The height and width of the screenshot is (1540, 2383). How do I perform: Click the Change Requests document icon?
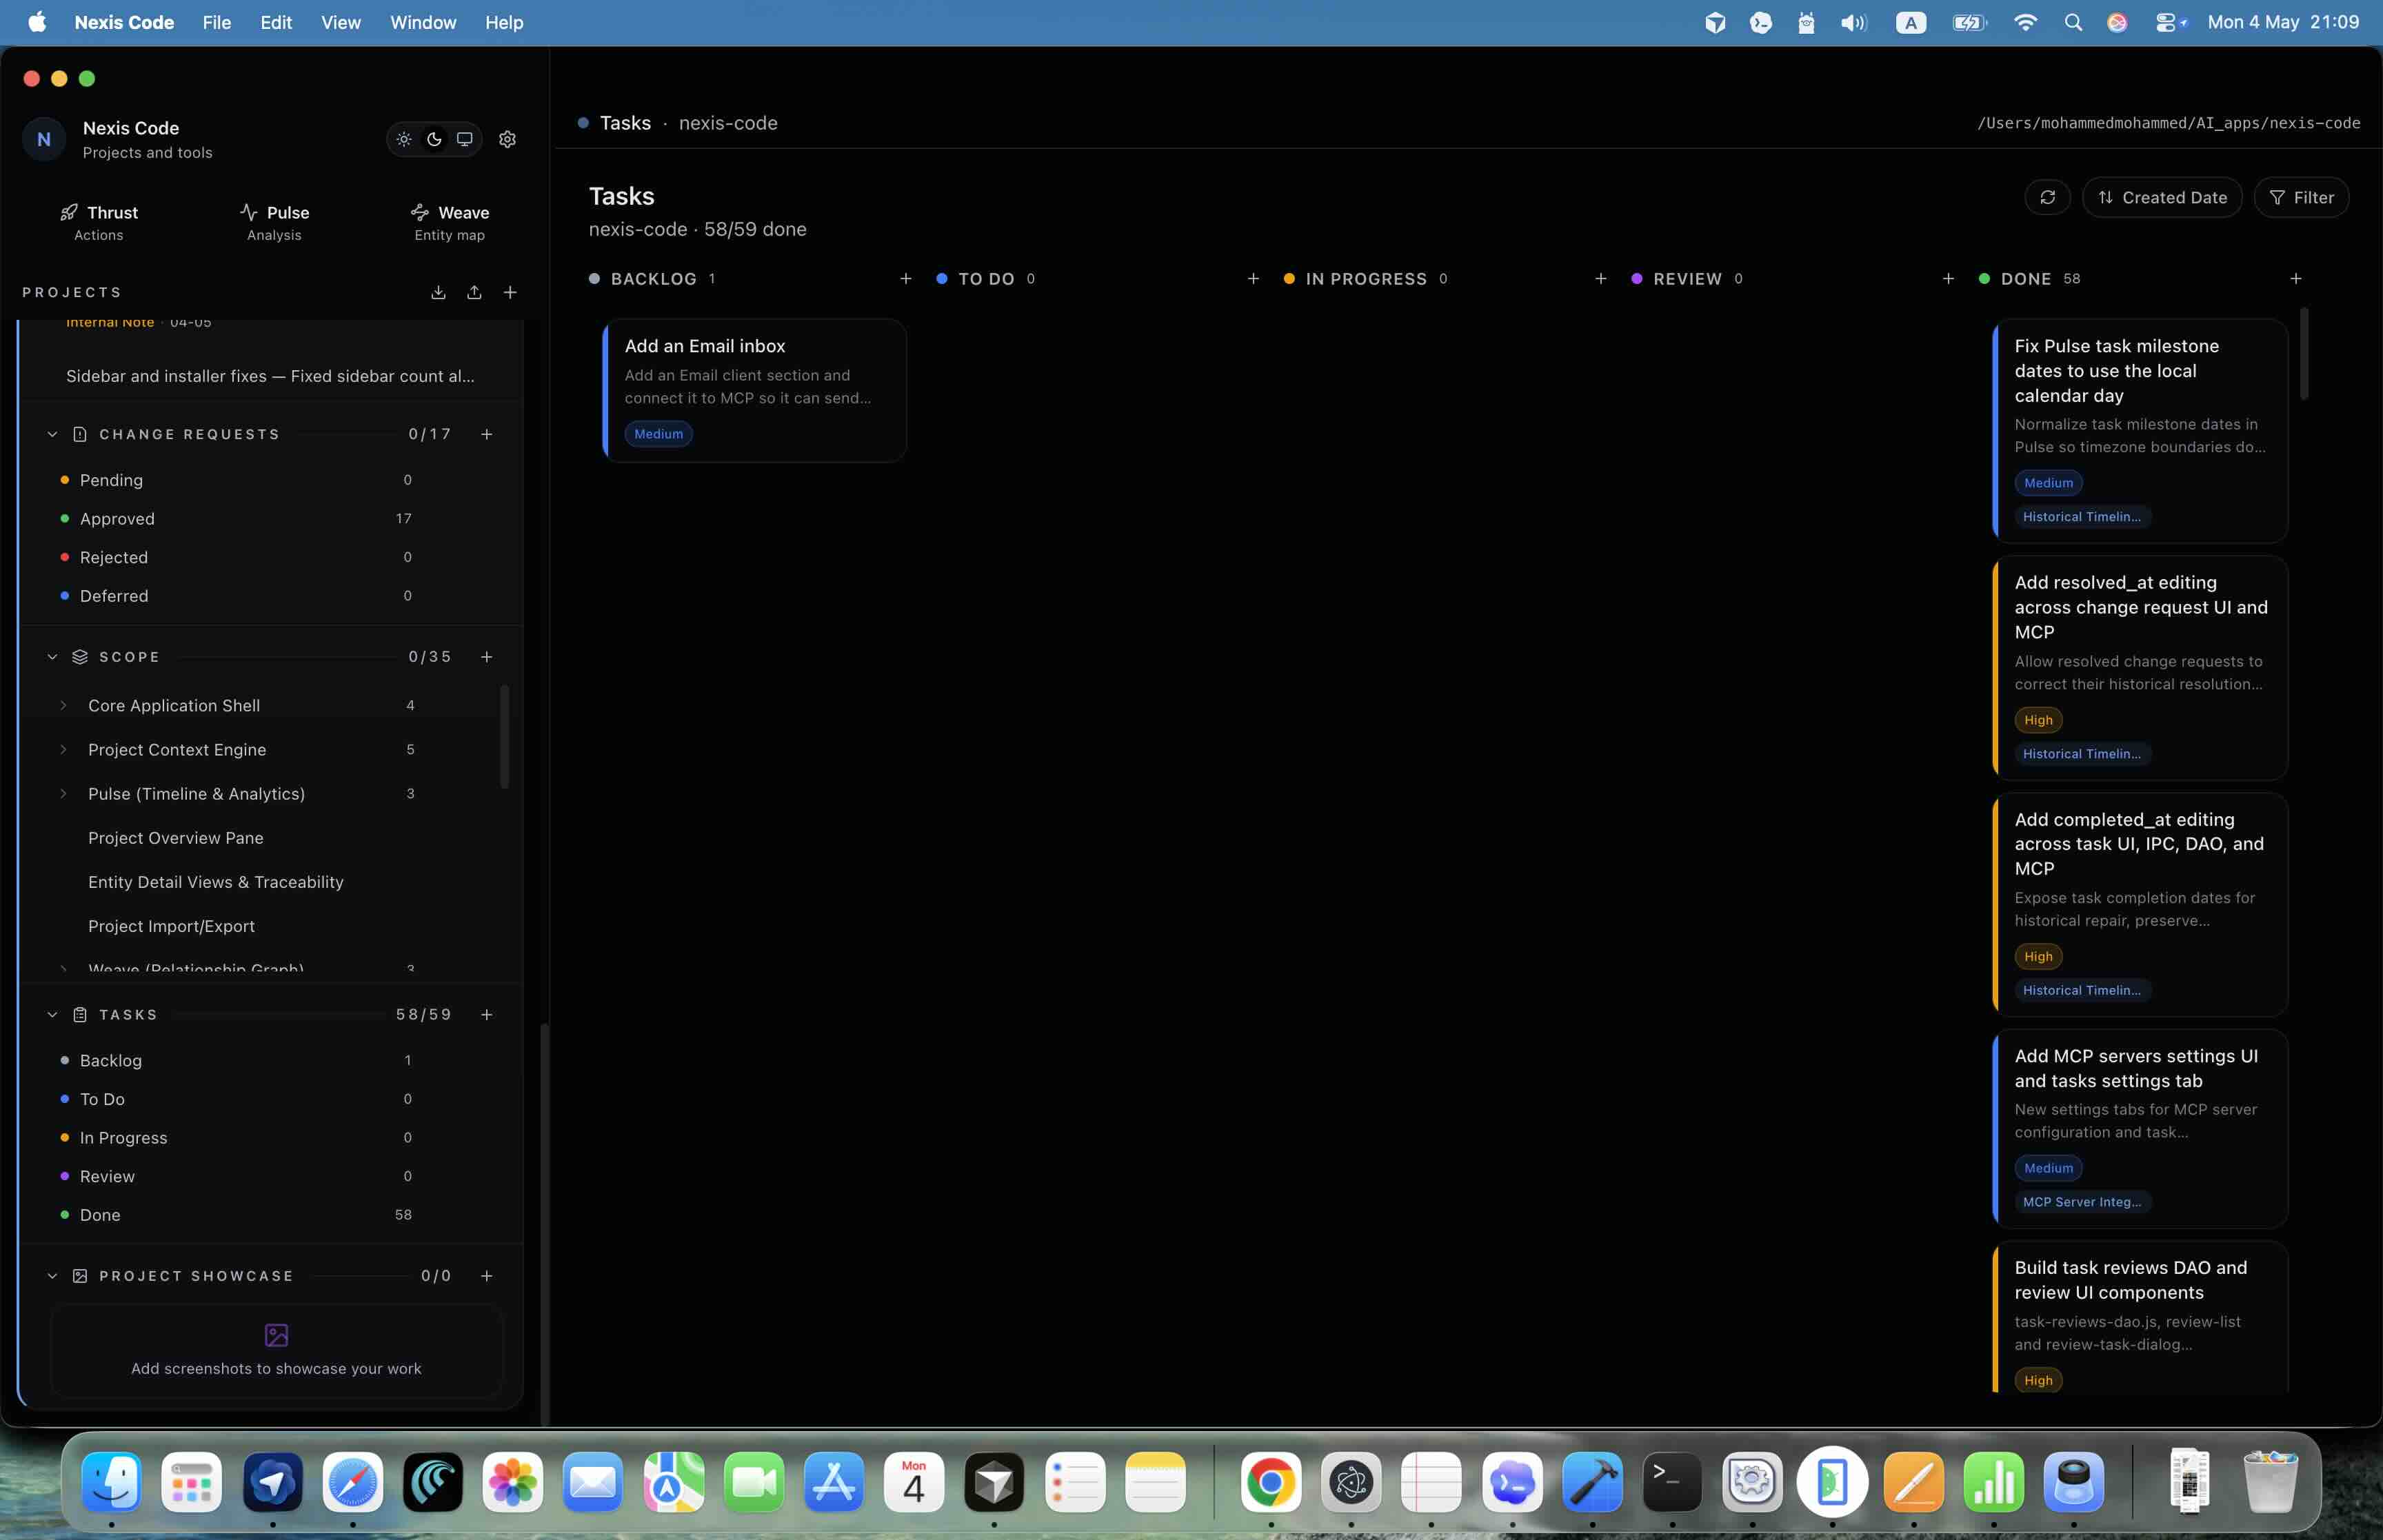click(80, 434)
